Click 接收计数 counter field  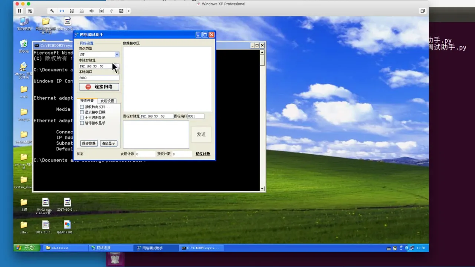point(182,154)
